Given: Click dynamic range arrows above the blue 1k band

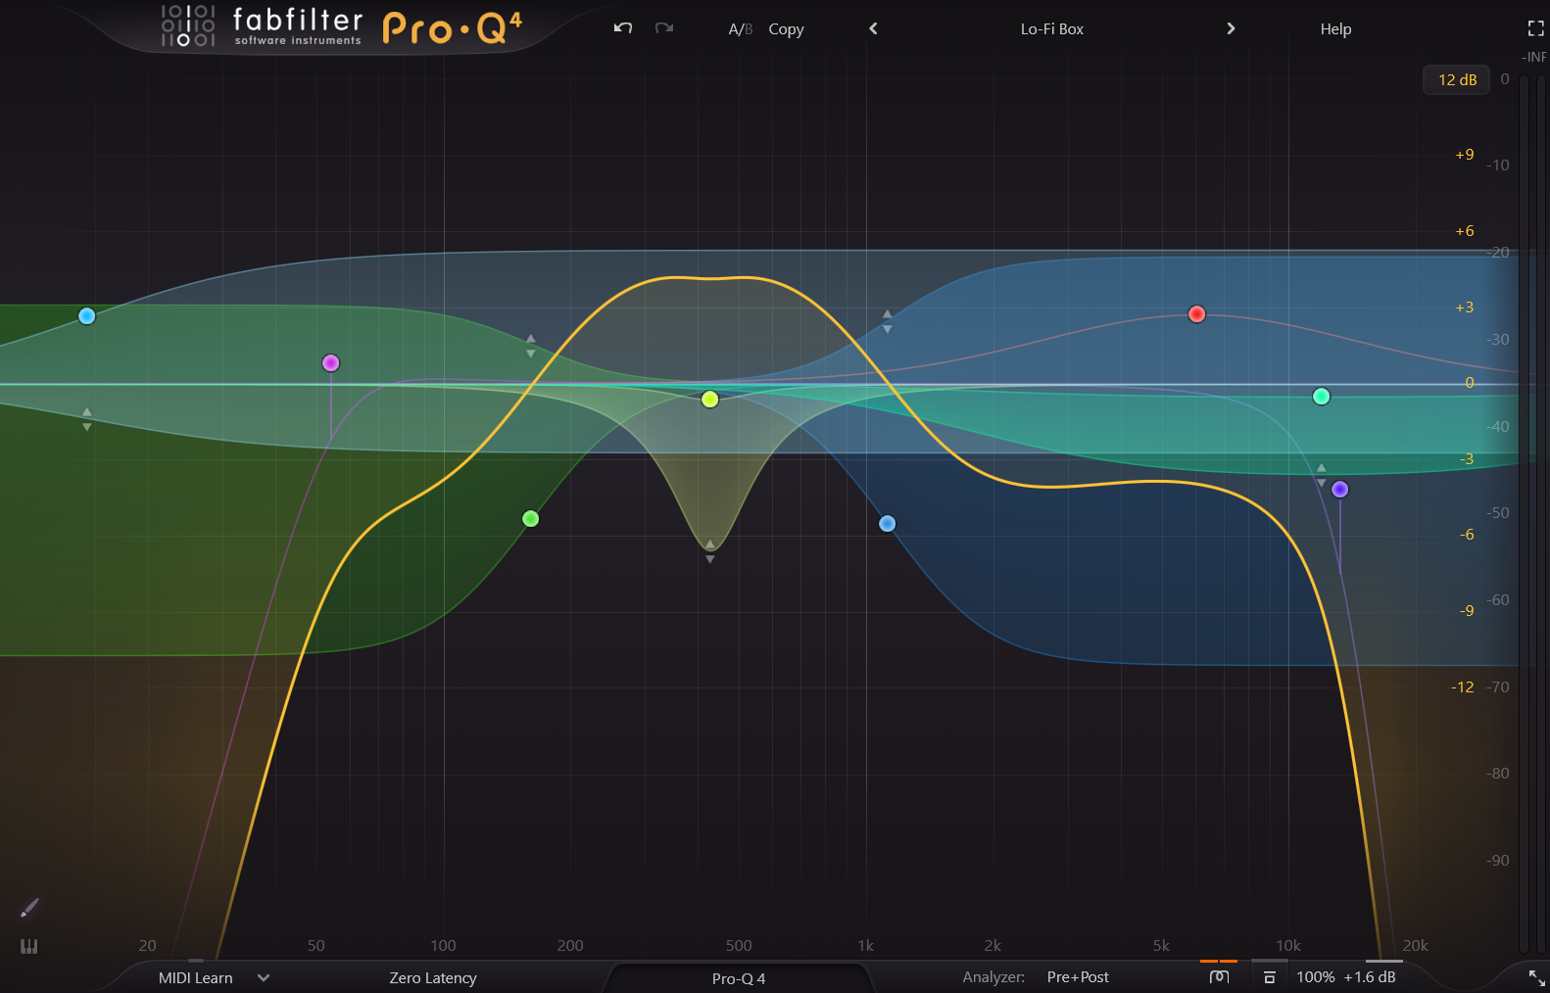Looking at the screenshot, I should click(888, 321).
